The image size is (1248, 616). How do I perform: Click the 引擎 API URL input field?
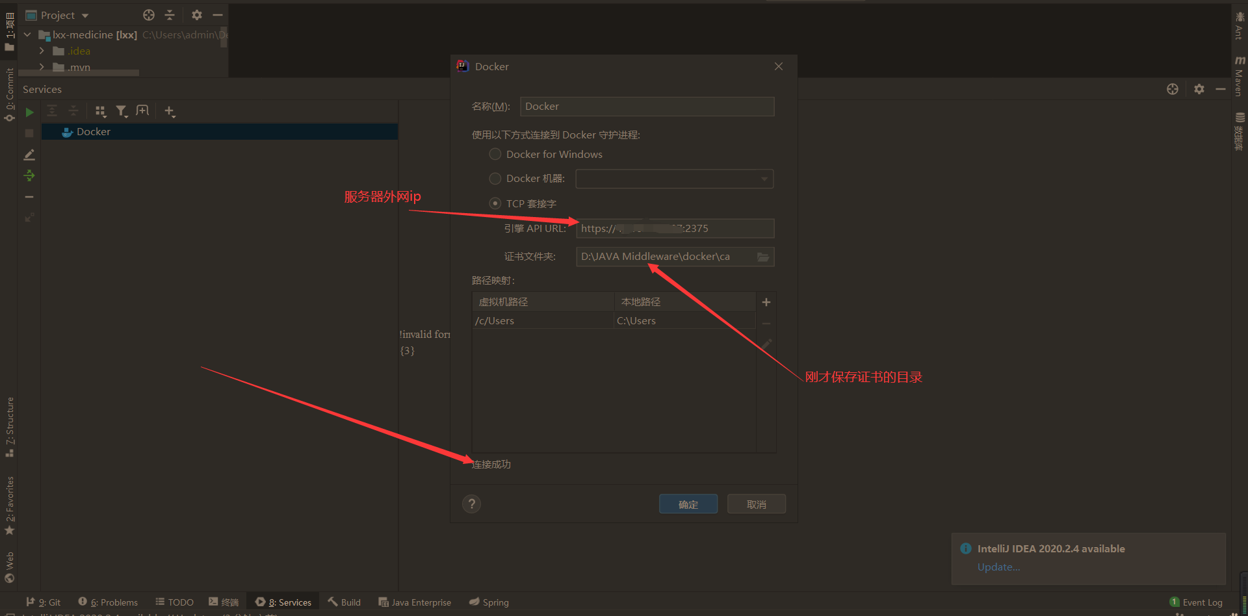pyautogui.click(x=675, y=229)
